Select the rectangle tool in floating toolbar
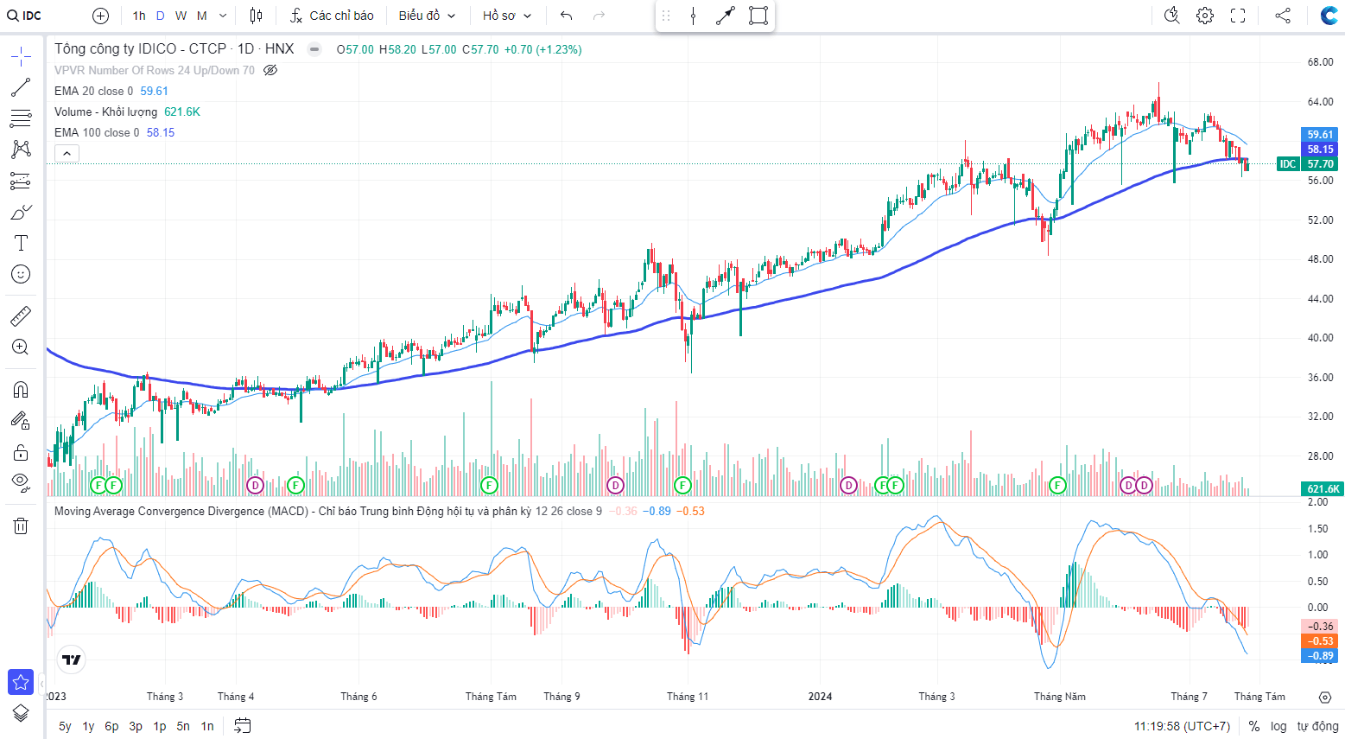The image size is (1345, 739). 758,16
